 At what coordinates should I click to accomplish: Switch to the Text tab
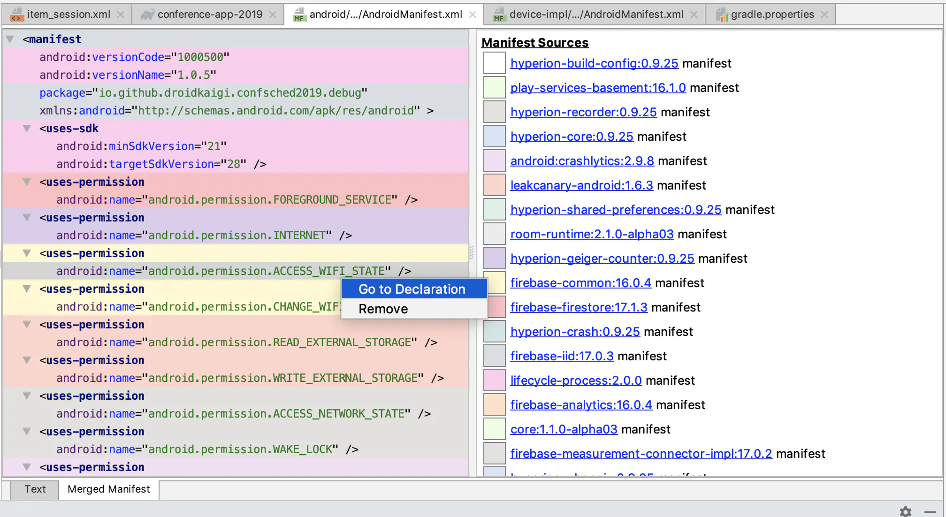coord(35,489)
